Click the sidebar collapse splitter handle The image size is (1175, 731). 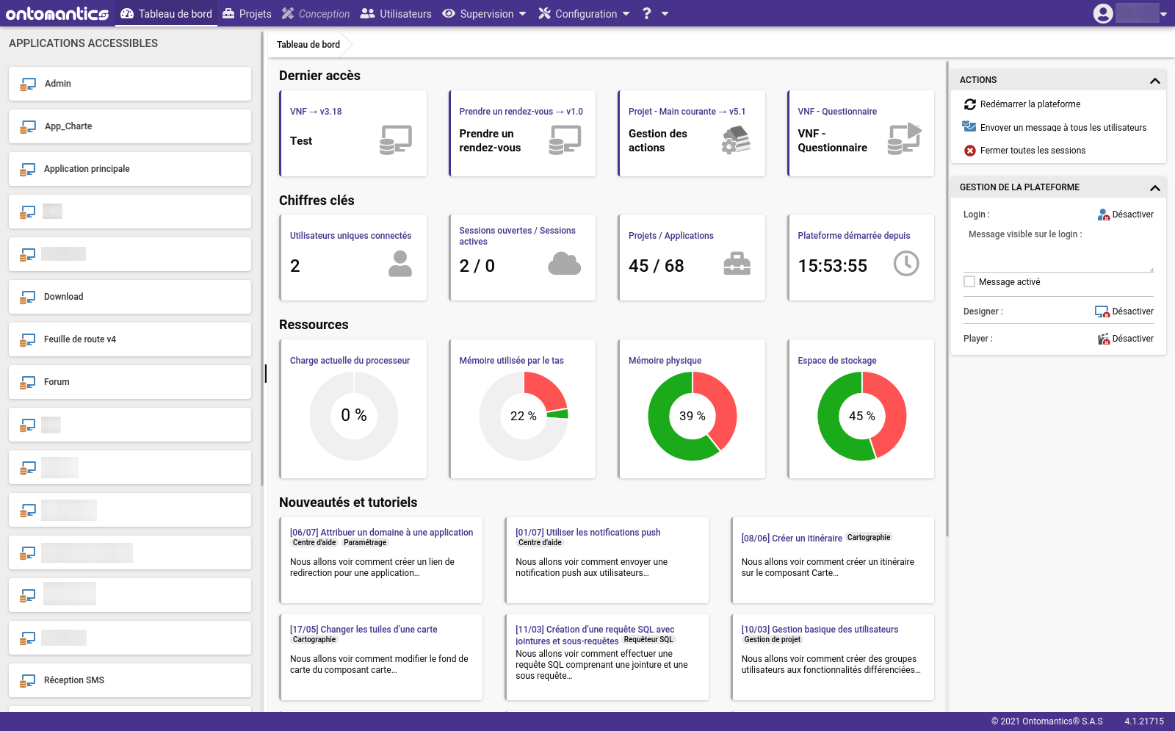tap(265, 373)
